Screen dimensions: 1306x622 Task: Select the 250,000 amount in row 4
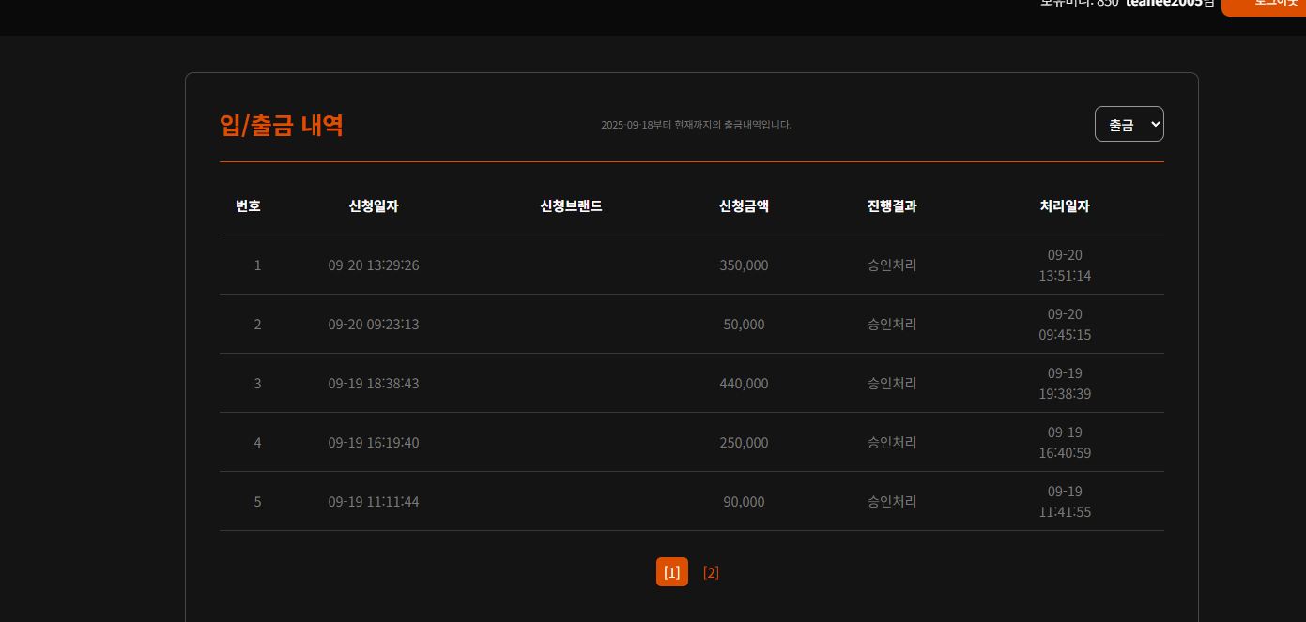click(744, 443)
